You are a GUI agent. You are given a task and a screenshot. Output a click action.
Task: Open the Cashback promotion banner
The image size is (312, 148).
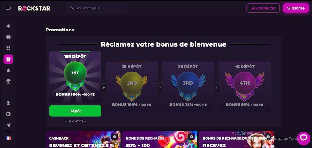(x=83, y=139)
